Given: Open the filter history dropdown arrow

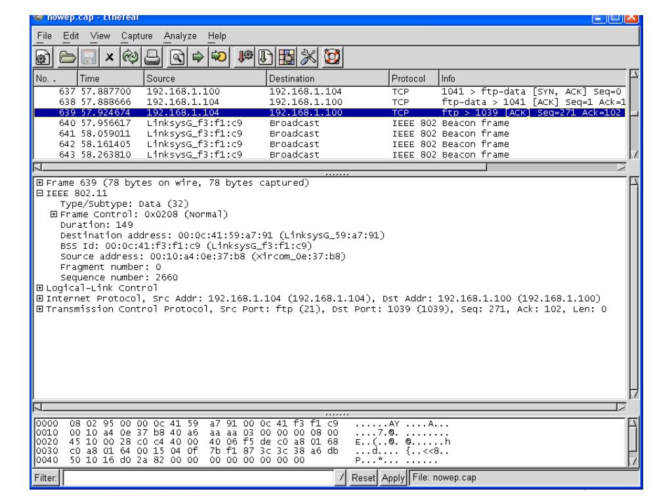Looking at the screenshot, I should (341, 478).
